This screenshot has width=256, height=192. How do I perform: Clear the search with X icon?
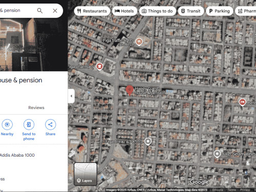55,11
